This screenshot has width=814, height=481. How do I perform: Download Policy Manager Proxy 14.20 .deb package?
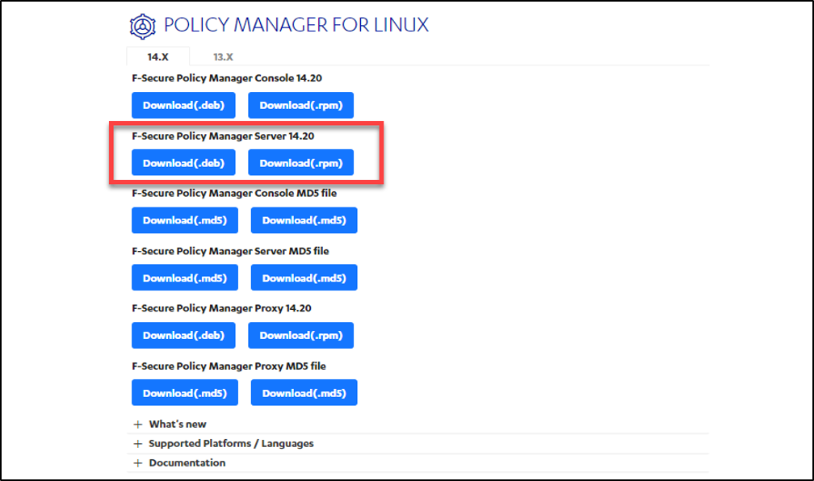coord(183,335)
